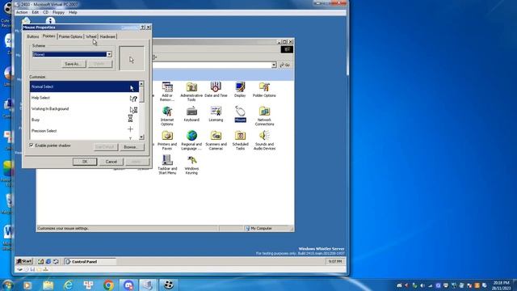The height and width of the screenshot is (291, 517).
Task: Launch Google Chrome from the Windows 7 taskbar
Action: pos(108,285)
